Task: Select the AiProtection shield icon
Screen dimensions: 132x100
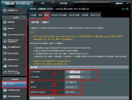Action: (x=5, y=41)
